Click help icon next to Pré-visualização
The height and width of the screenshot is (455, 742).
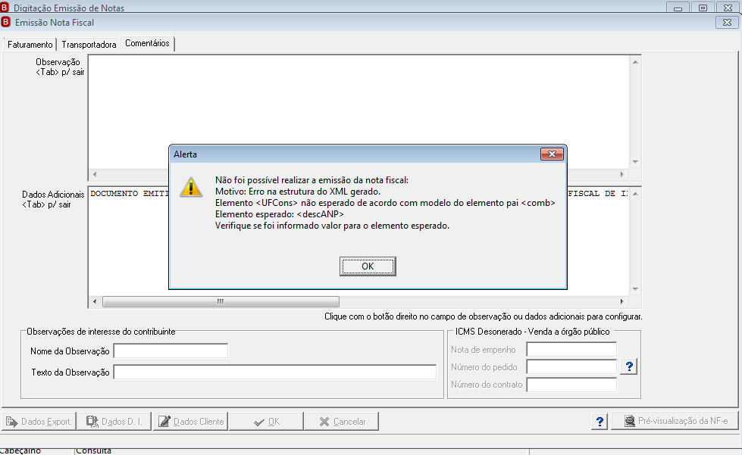pyautogui.click(x=600, y=421)
